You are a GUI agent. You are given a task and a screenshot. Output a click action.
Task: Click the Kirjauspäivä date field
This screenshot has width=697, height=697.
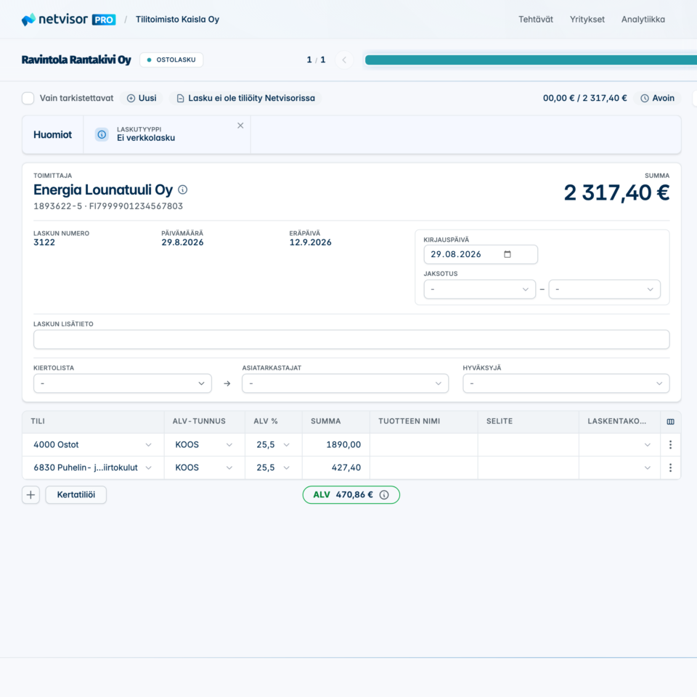(481, 254)
